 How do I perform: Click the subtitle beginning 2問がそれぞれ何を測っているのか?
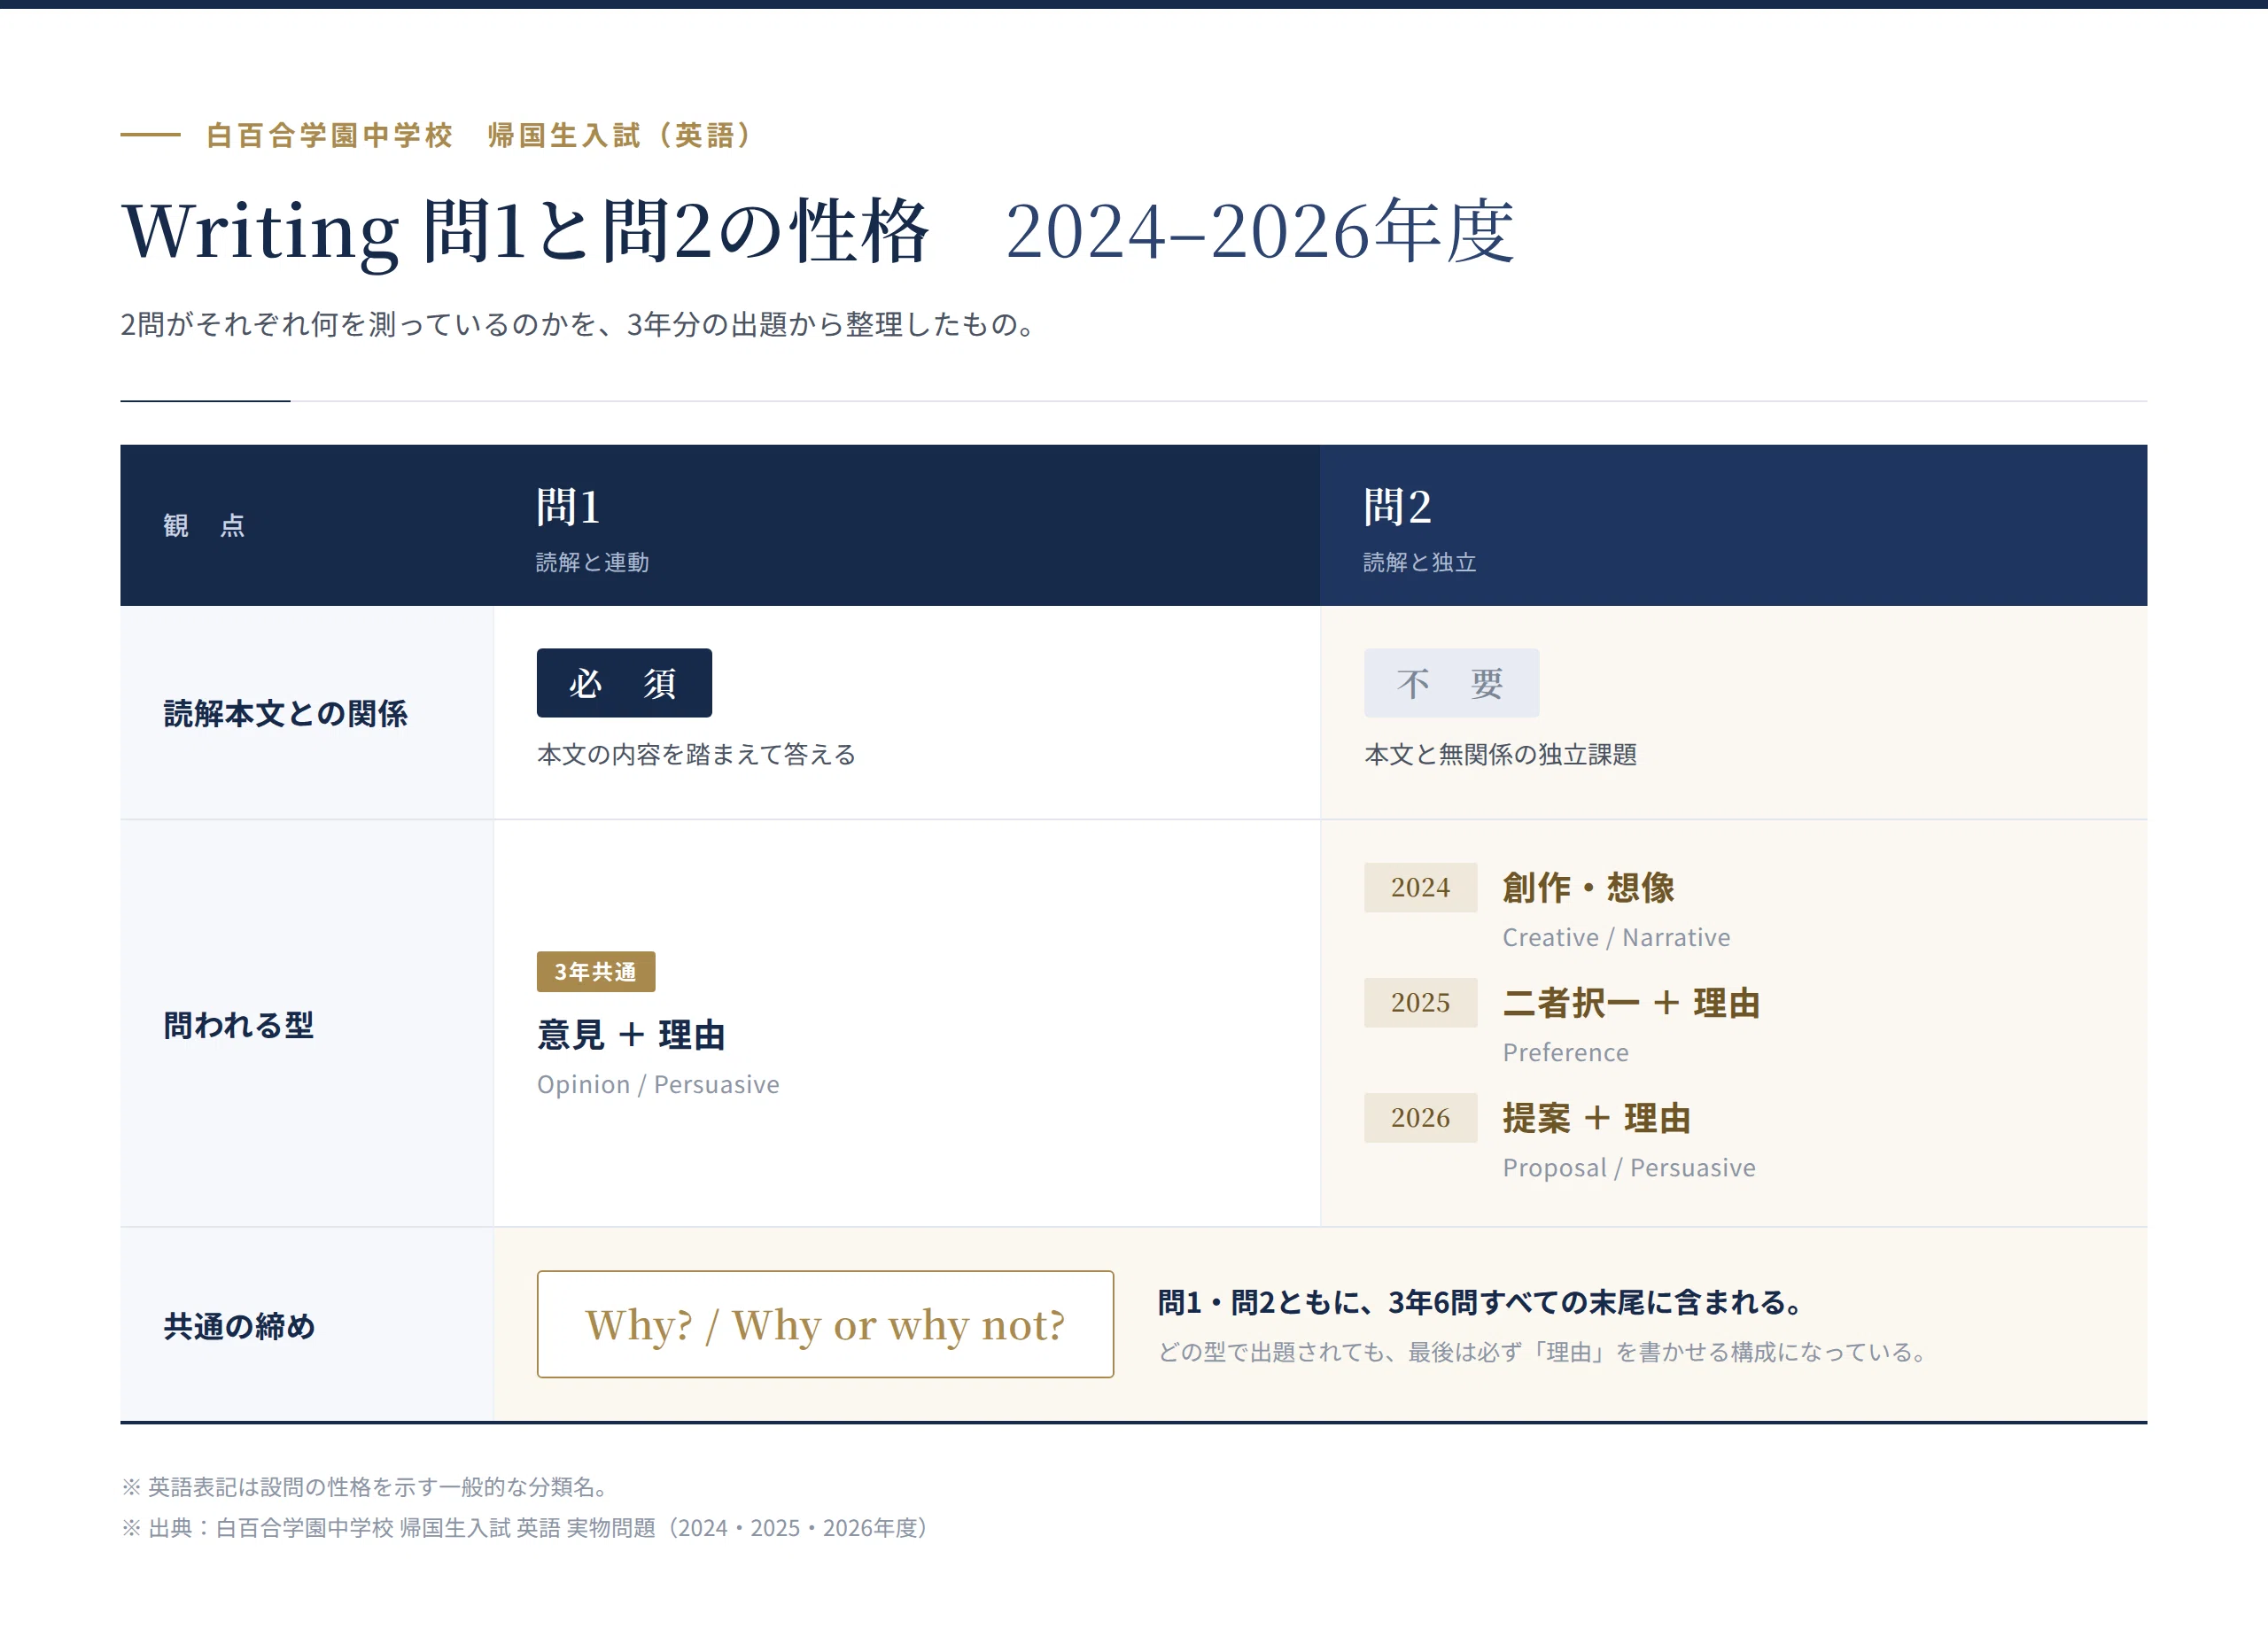579,324
